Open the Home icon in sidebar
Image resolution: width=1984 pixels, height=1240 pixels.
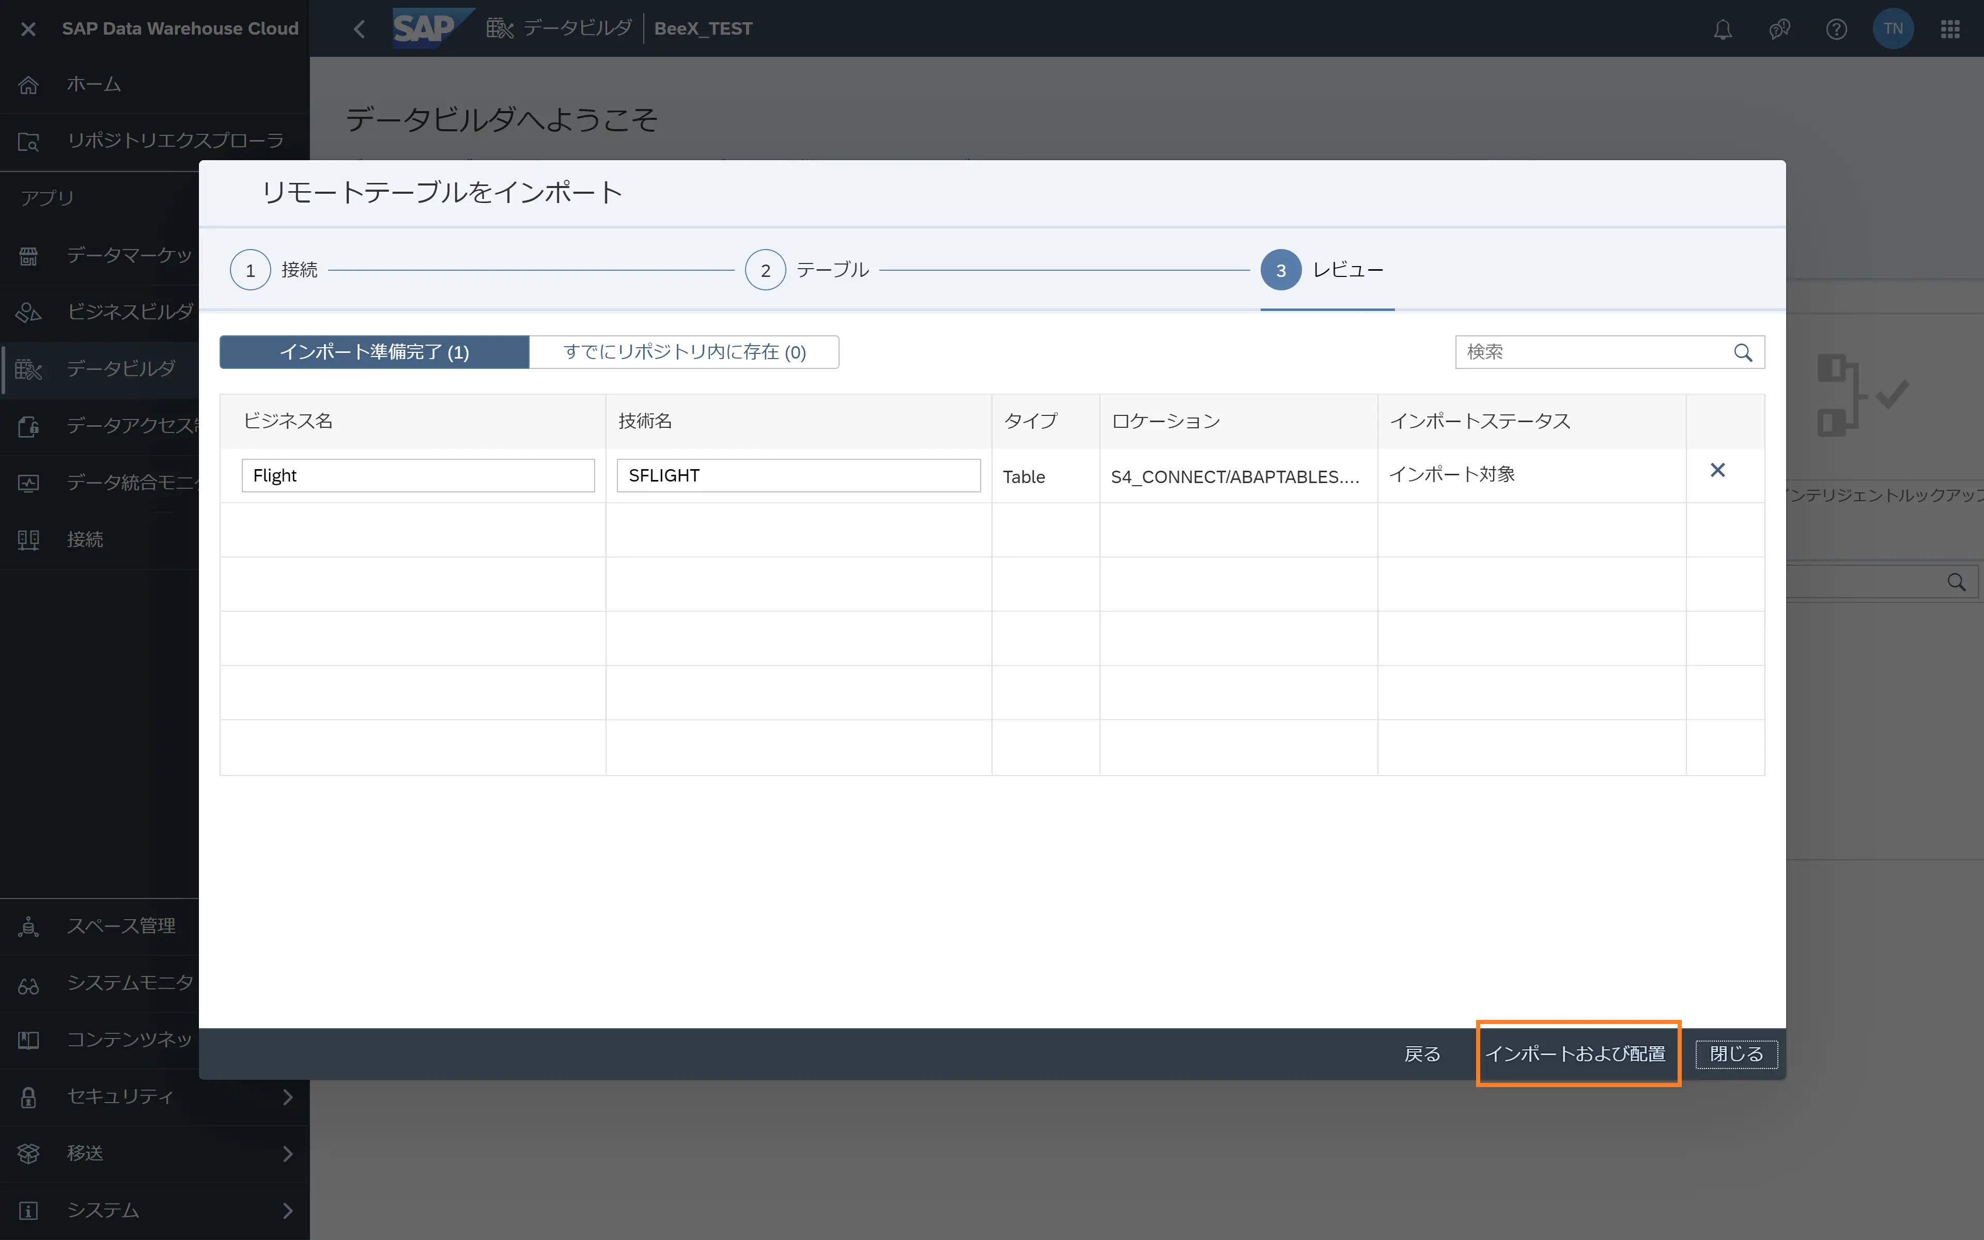(x=29, y=84)
